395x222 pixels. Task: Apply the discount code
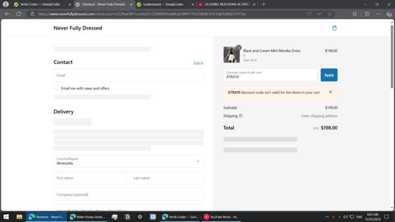tap(329, 75)
